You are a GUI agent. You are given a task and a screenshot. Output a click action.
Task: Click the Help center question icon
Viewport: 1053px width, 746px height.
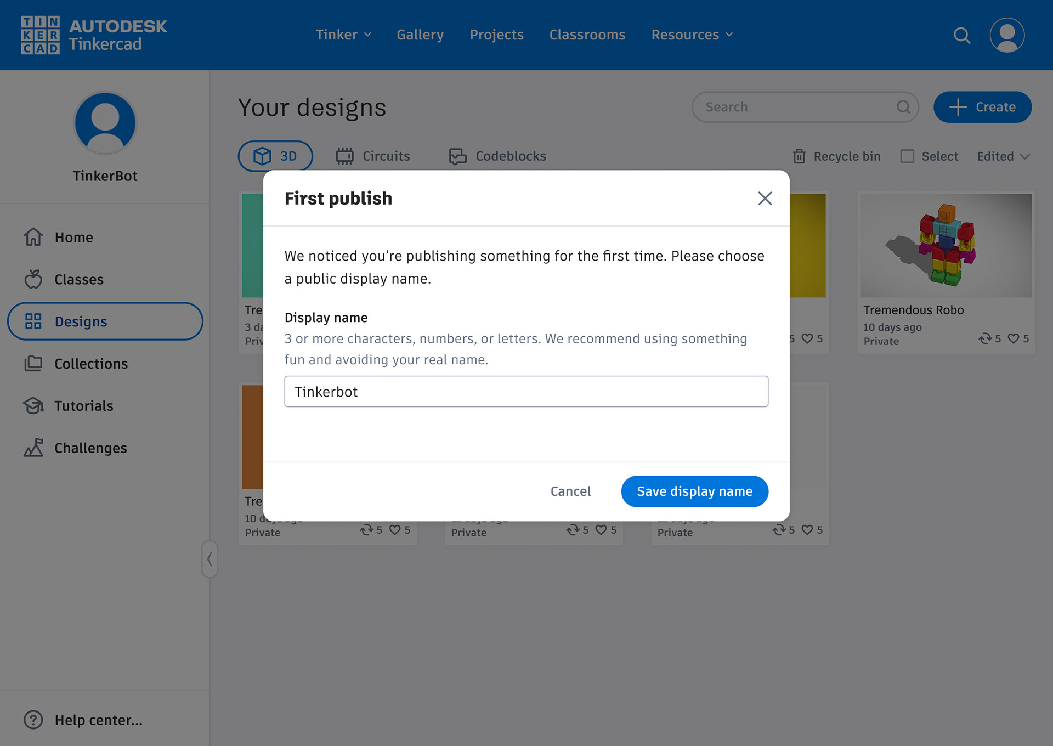pyautogui.click(x=33, y=720)
